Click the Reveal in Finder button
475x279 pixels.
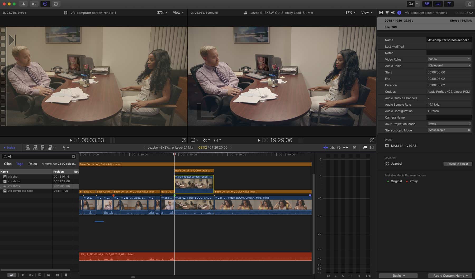(x=458, y=164)
